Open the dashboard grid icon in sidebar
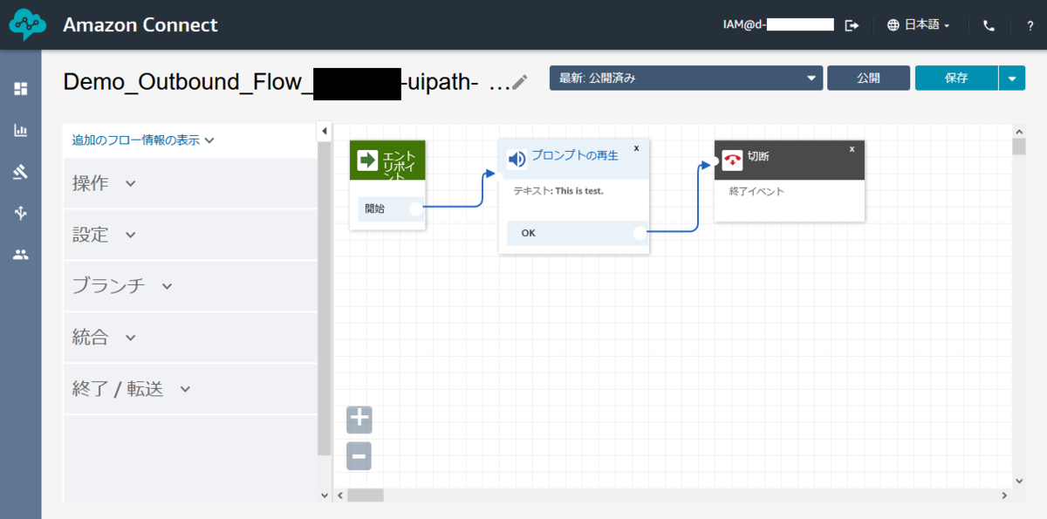1047x519 pixels. point(21,88)
